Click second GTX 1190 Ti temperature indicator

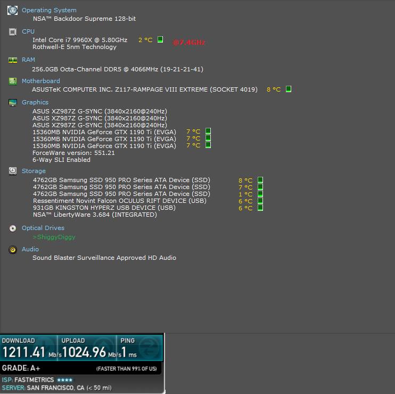208,138
